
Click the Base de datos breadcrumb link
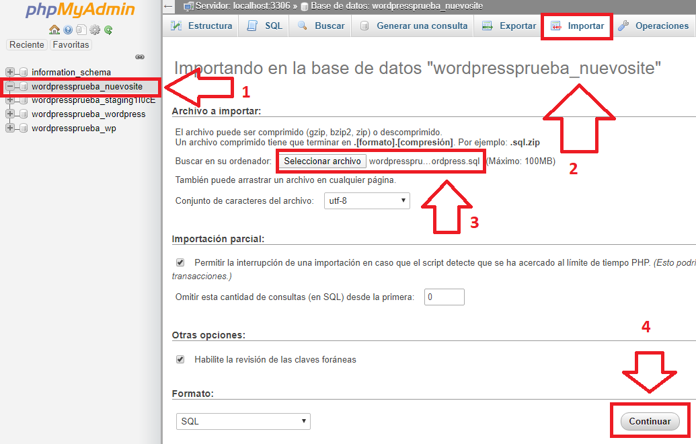pyautogui.click(x=397, y=6)
